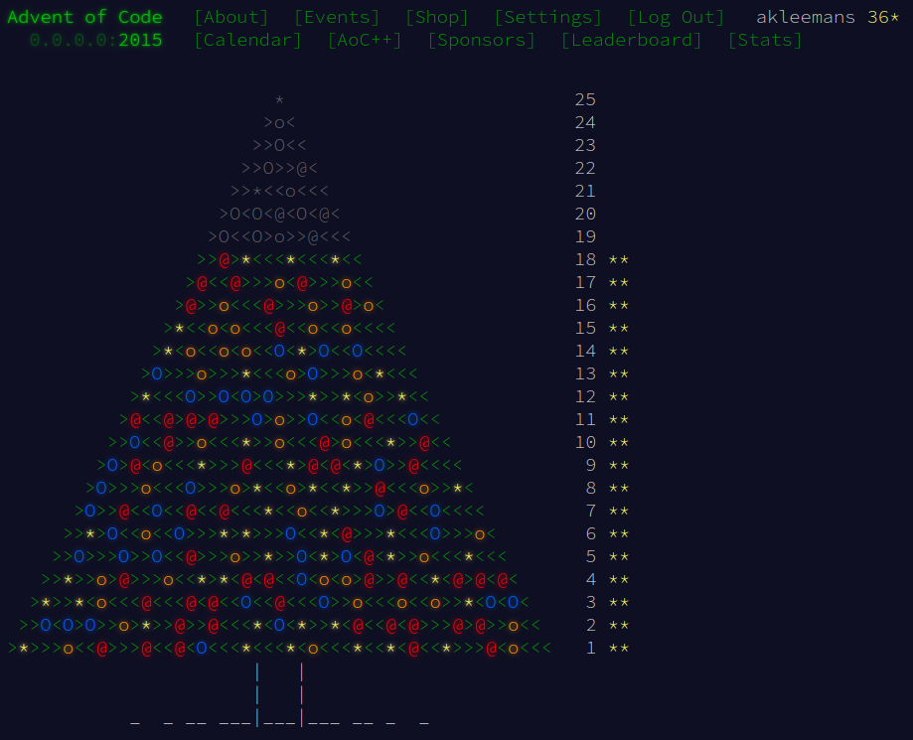Select day 10 in the calendar
Image resolution: width=913 pixels, height=740 pixels.
click(x=585, y=443)
